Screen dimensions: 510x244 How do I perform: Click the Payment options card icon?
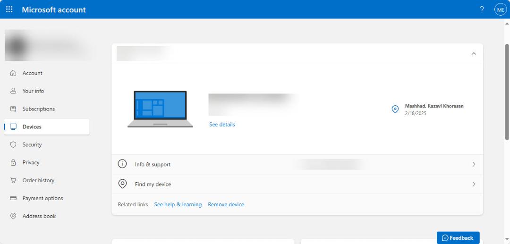(13, 198)
